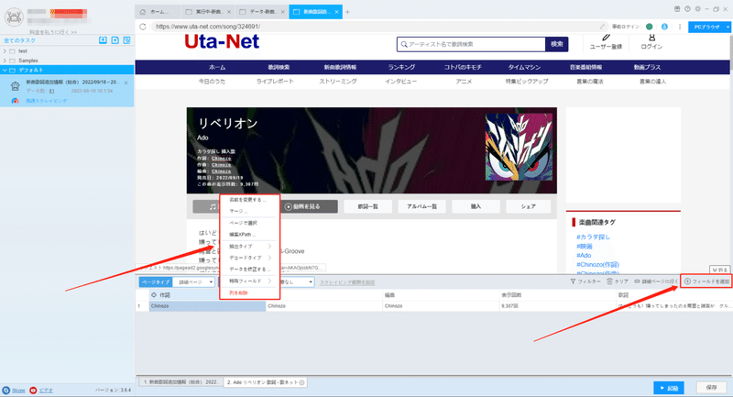Open the PCブラウザ dropdown arrow

[728, 28]
